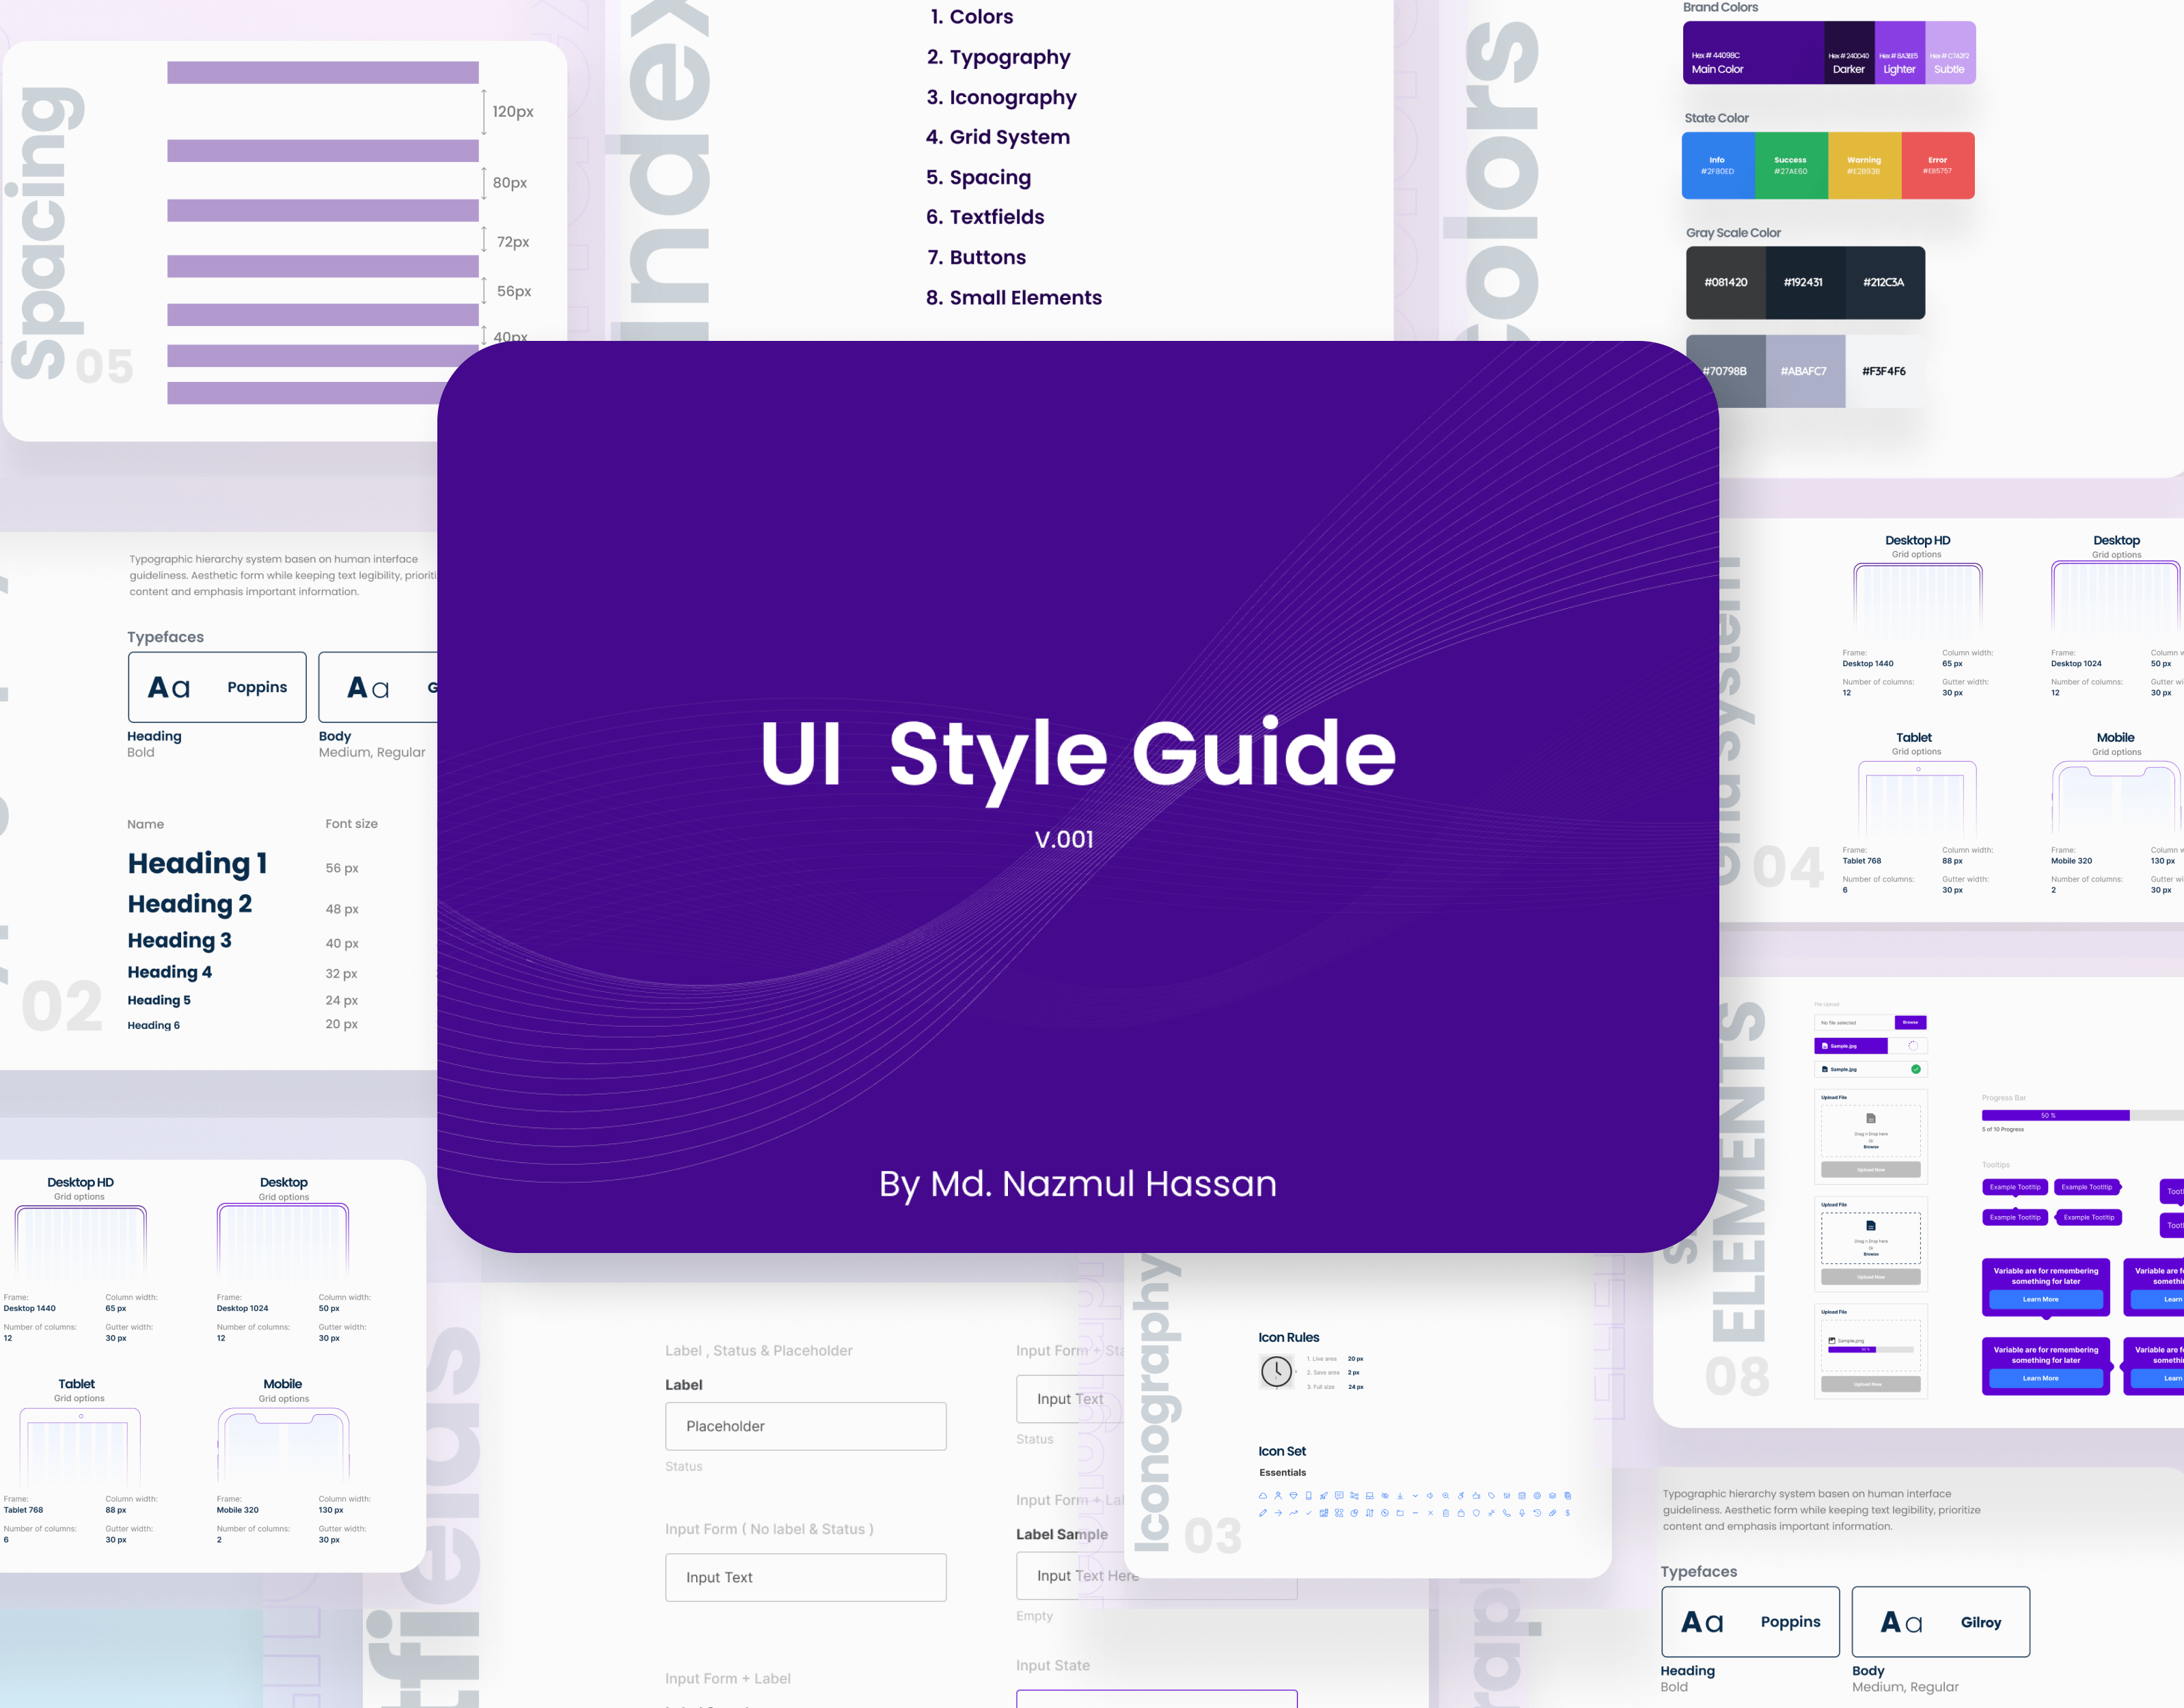Click the stacked layers icon in Essentials

tap(1553, 1496)
